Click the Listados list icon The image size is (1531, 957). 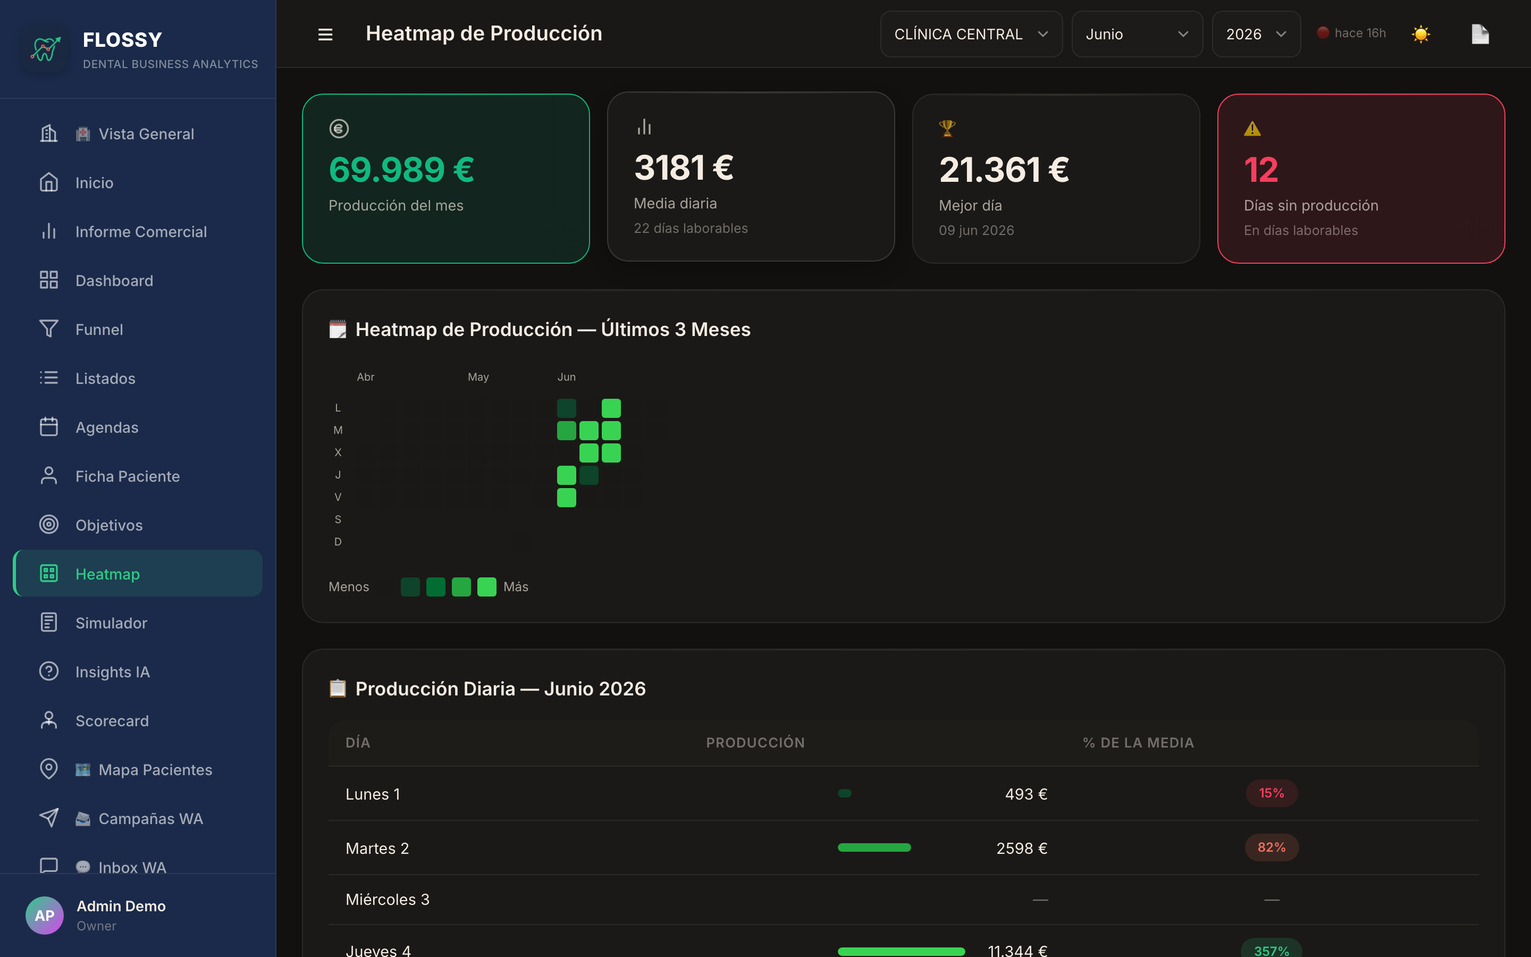(x=49, y=378)
